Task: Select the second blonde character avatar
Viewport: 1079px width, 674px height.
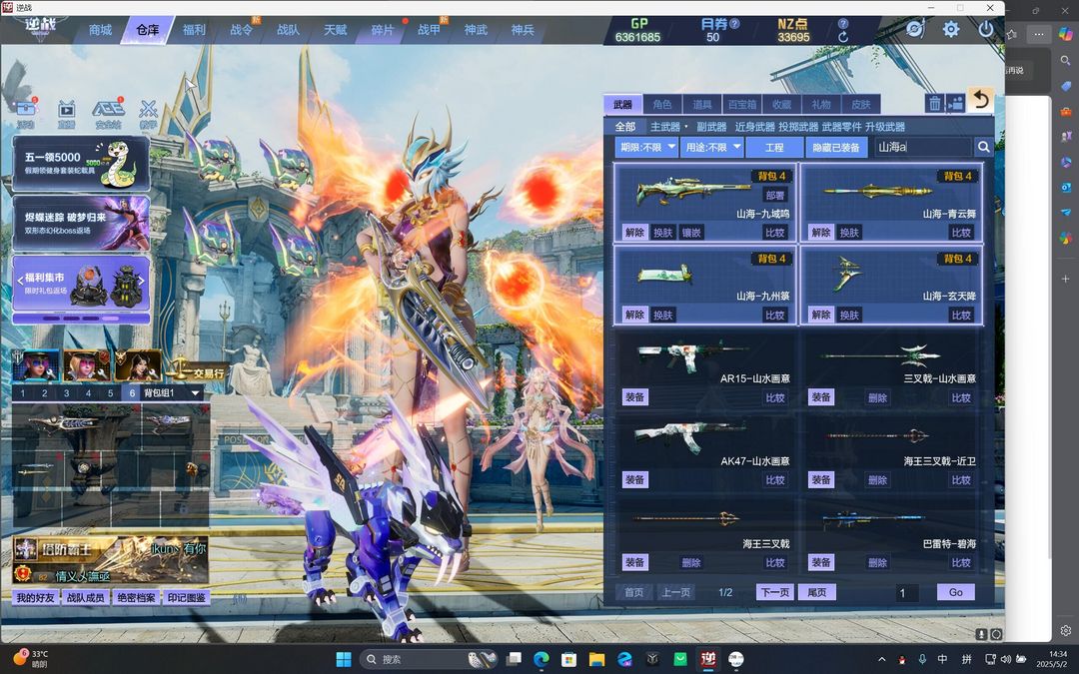Action: coord(87,364)
